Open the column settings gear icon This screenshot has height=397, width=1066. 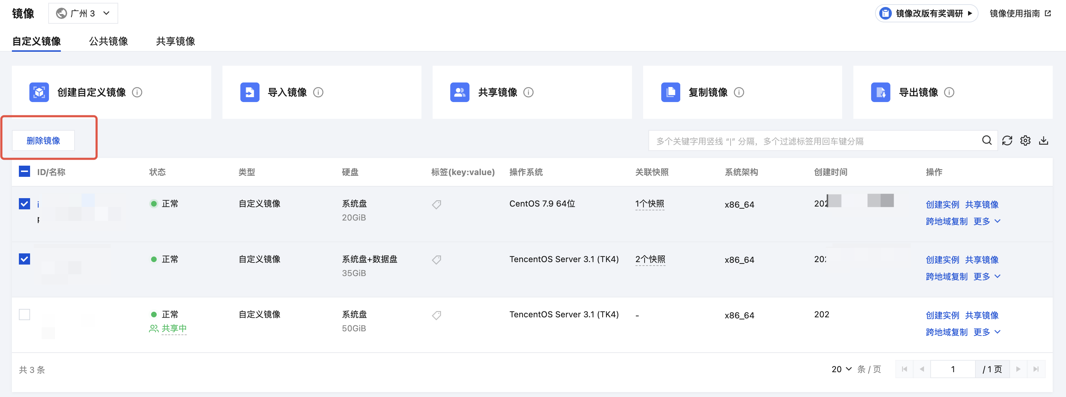pos(1025,140)
